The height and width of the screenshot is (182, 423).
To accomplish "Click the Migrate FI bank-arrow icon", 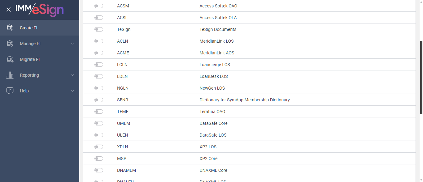I will point(10,59).
